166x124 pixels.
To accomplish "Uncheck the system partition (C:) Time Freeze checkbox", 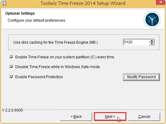I will pos(12,57).
